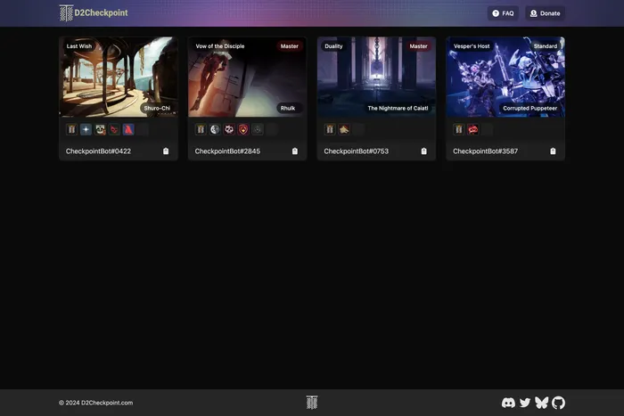Click the Master badge on Vow of the Disciple

290,46
